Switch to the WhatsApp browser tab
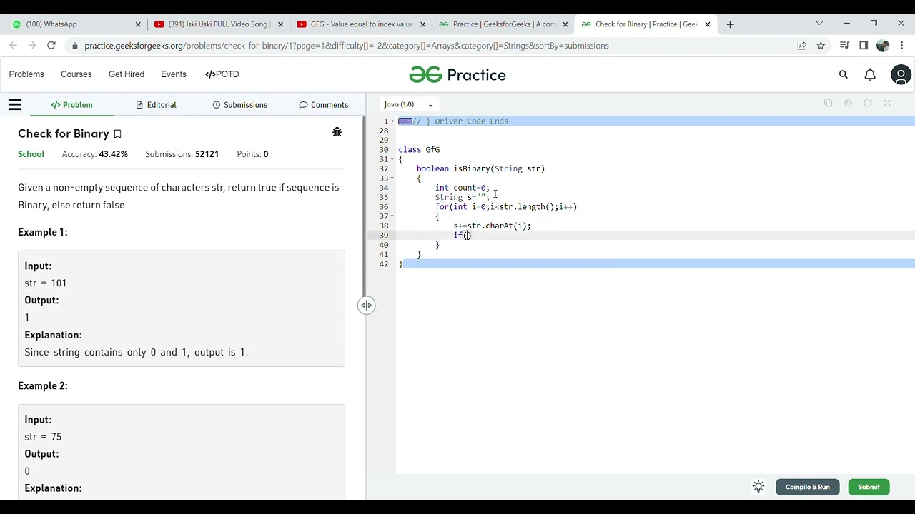 (75, 24)
